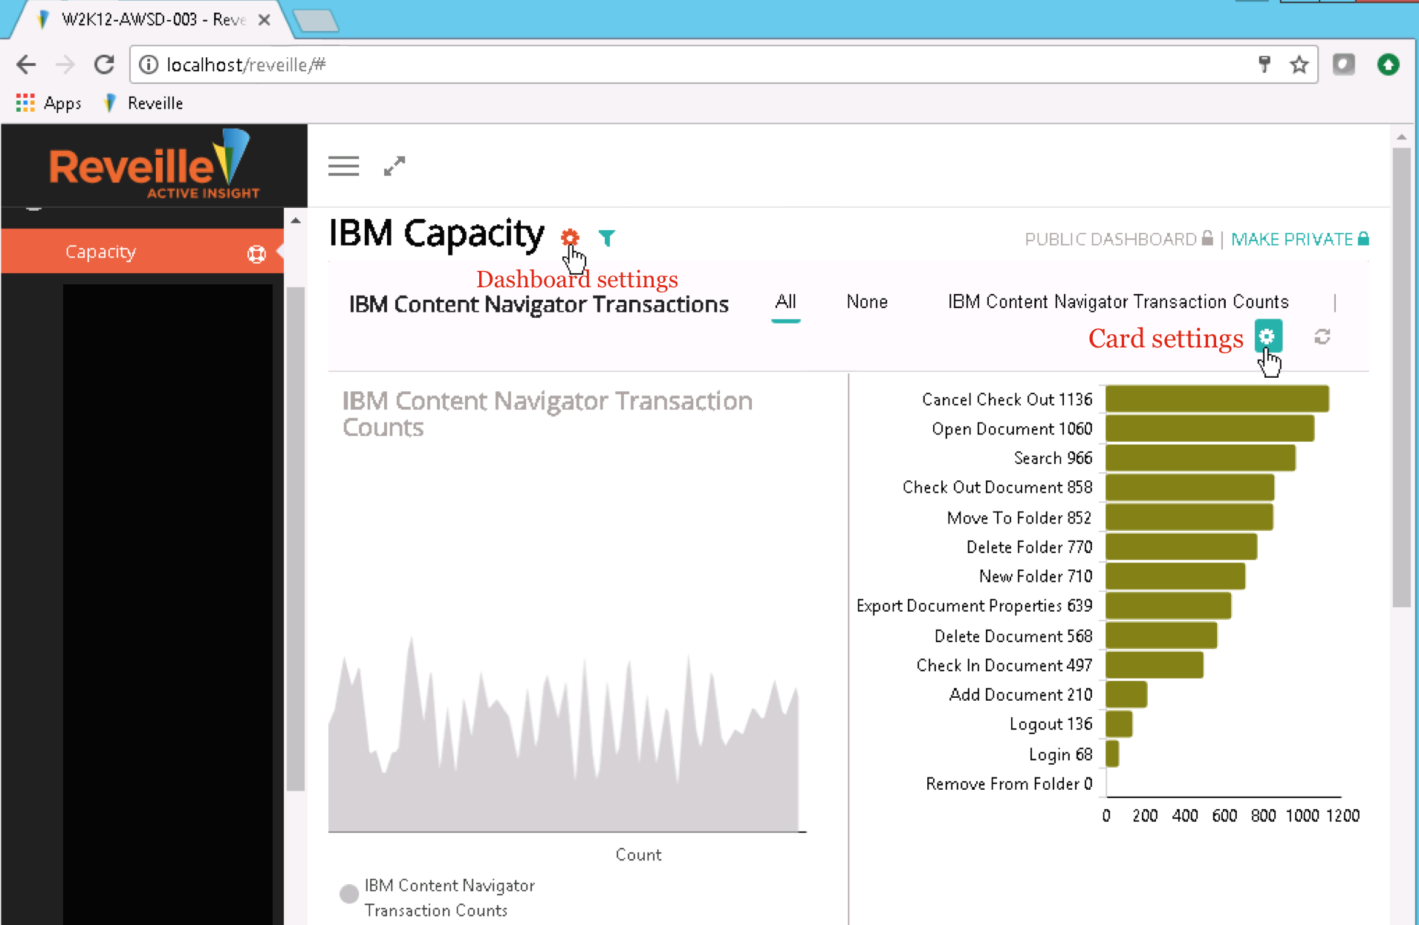Click the Move To Folder 852 bar

1189,517
